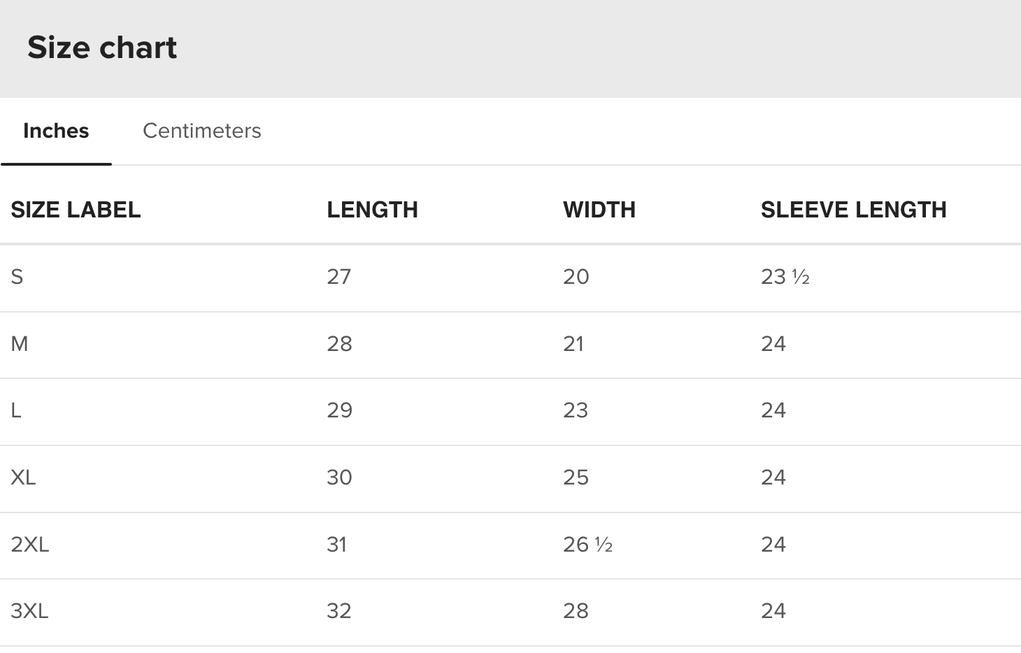Image resolution: width=1021 pixels, height=653 pixels.
Task: Select the M size row label
Action: click(x=20, y=344)
